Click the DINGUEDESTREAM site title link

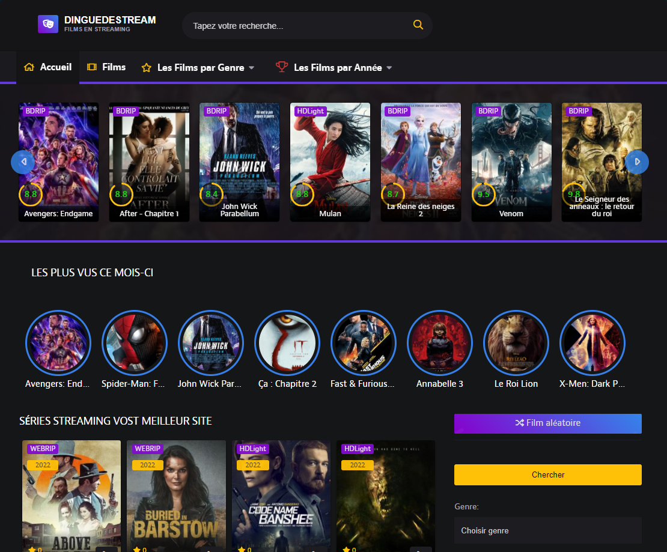tap(110, 20)
